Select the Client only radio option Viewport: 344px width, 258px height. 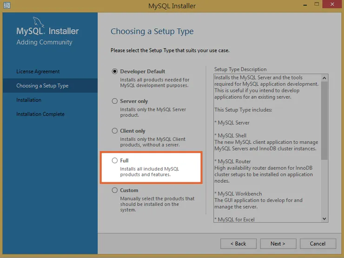point(115,131)
